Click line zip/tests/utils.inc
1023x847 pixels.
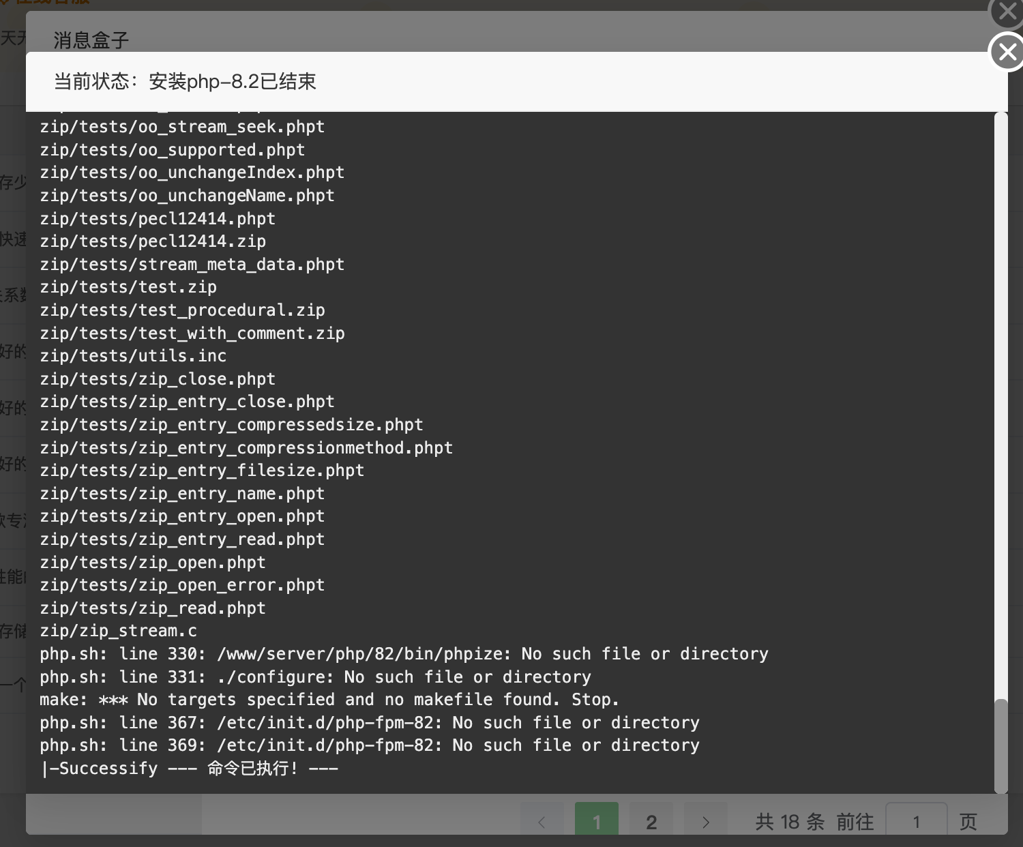[x=133, y=356]
